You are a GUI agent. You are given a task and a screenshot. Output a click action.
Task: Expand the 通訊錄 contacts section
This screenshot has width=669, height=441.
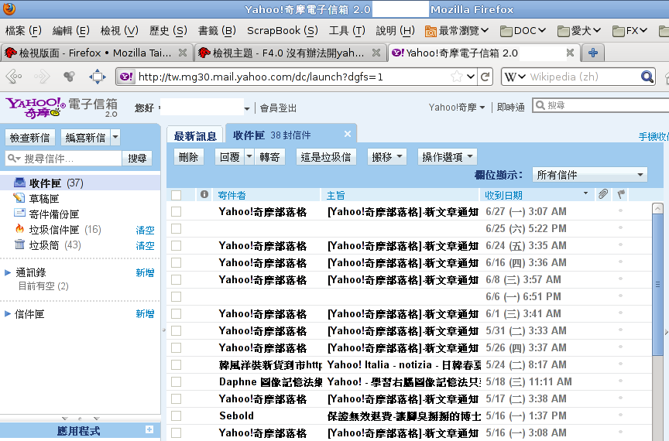[x=8, y=272]
